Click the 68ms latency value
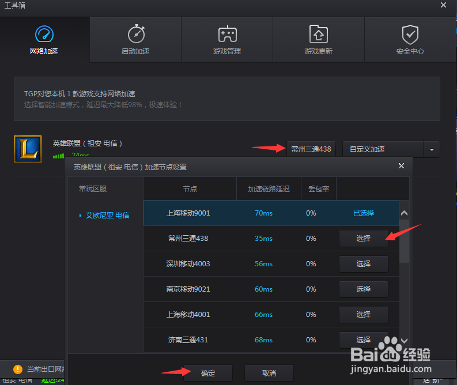This screenshot has height=385, width=457. (x=263, y=340)
